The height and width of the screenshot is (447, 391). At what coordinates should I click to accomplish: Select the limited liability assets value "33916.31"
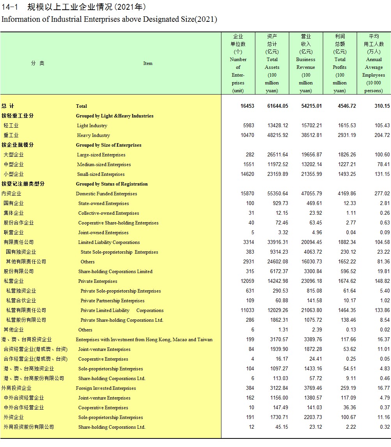coord(278,242)
